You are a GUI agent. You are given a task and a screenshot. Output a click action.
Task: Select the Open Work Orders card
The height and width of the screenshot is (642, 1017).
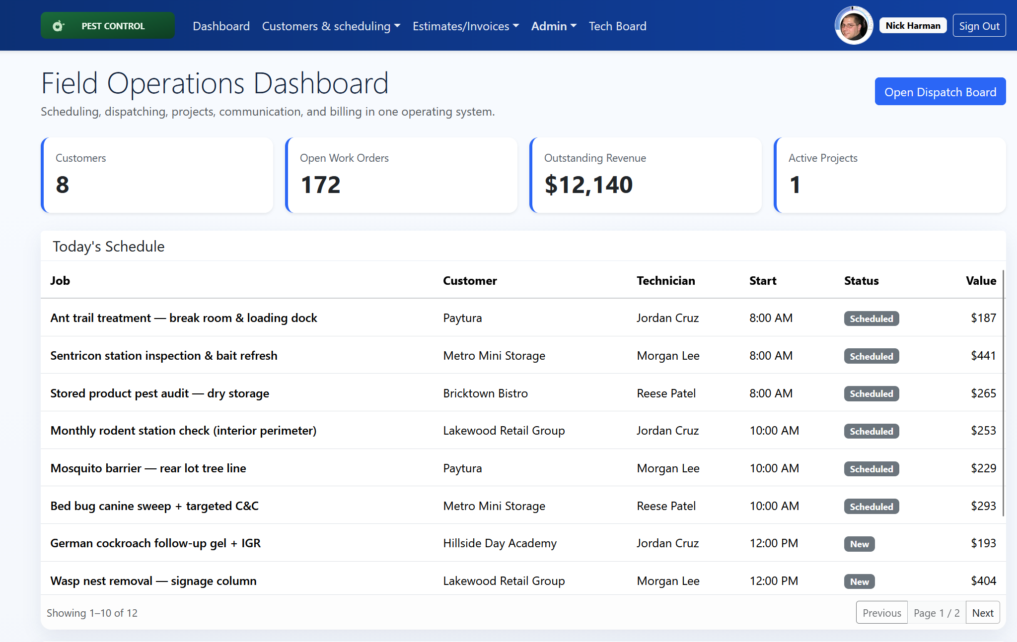401,175
